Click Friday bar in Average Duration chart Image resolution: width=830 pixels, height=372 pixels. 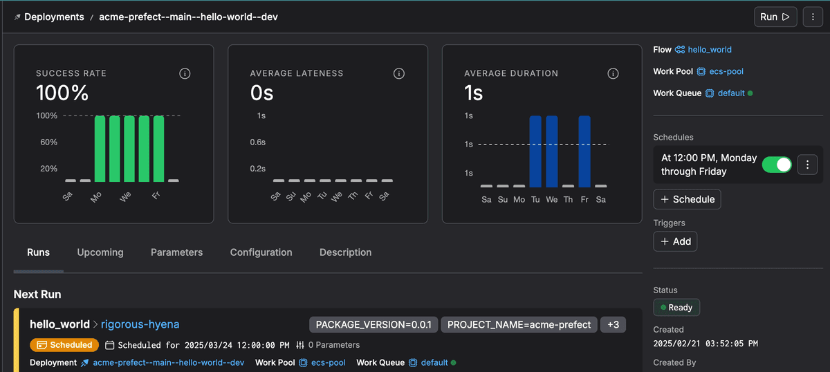click(x=584, y=151)
